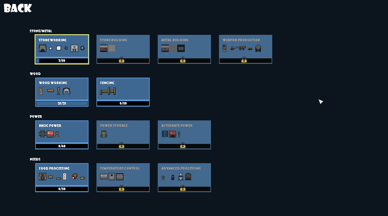
Task: Click the Food Processing 0/50 progress bar
Action: pyautogui.click(x=62, y=189)
